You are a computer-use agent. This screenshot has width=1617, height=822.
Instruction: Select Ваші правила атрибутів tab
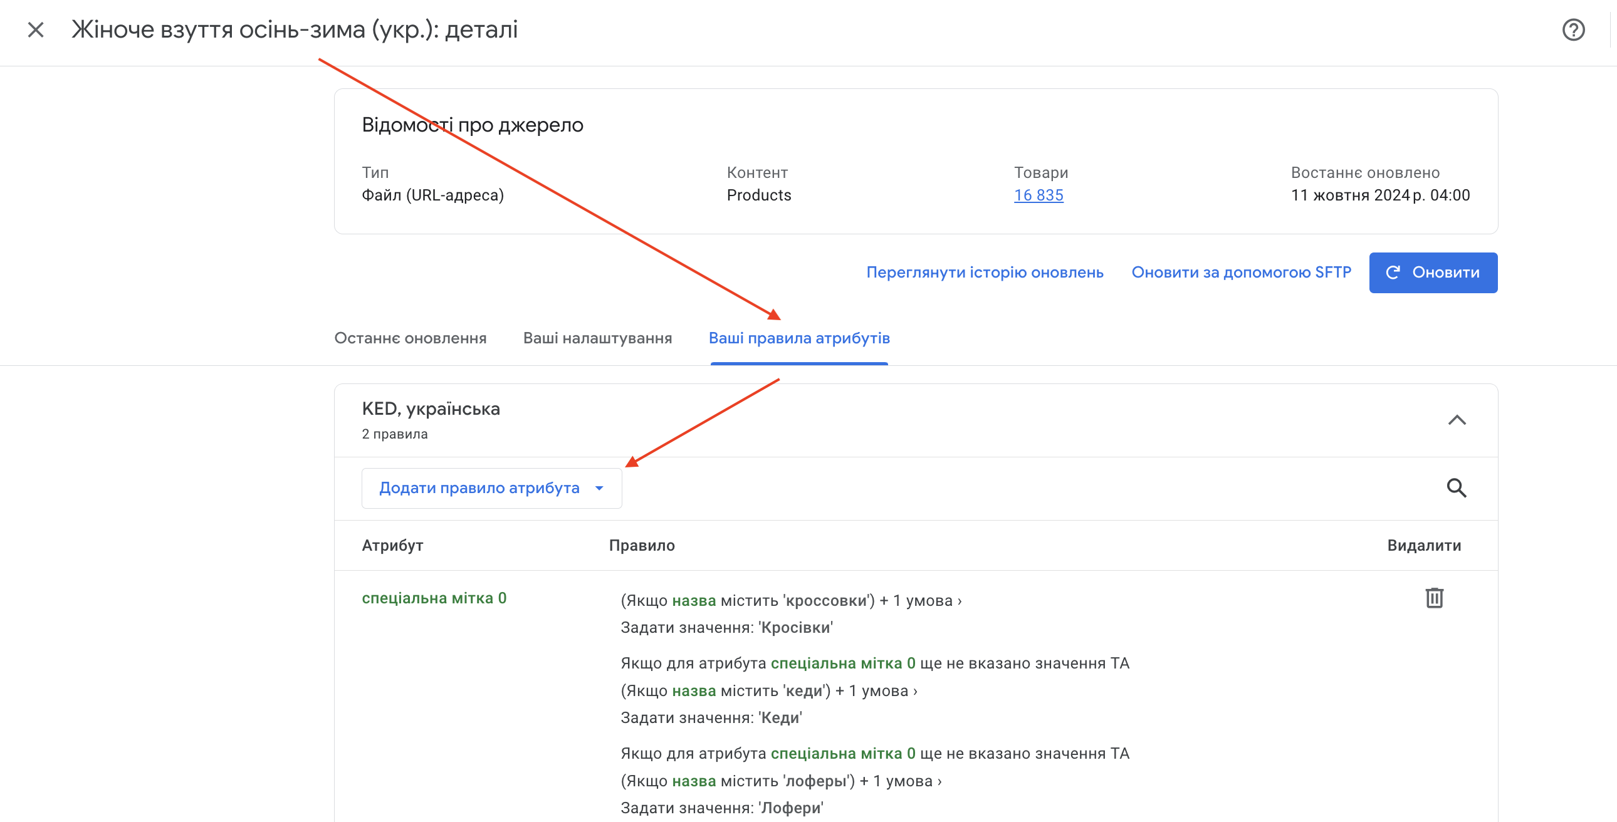(x=799, y=338)
